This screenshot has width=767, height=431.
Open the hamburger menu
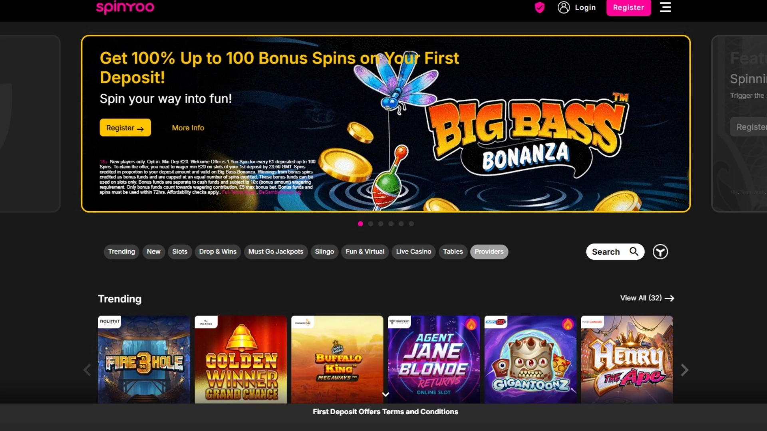[665, 7]
